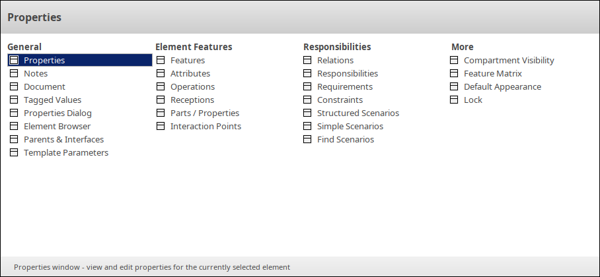Click the Operations item icon
This screenshot has height=277, width=600.
coord(161,86)
